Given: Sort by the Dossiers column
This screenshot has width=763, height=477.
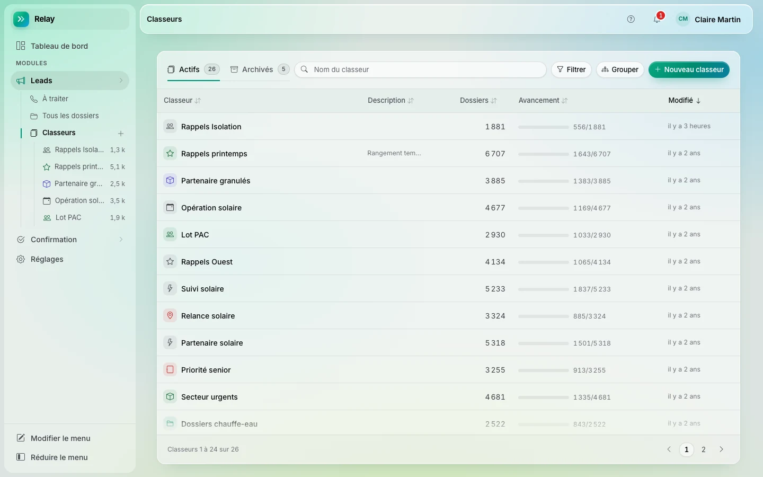Looking at the screenshot, I should (478, 100).
